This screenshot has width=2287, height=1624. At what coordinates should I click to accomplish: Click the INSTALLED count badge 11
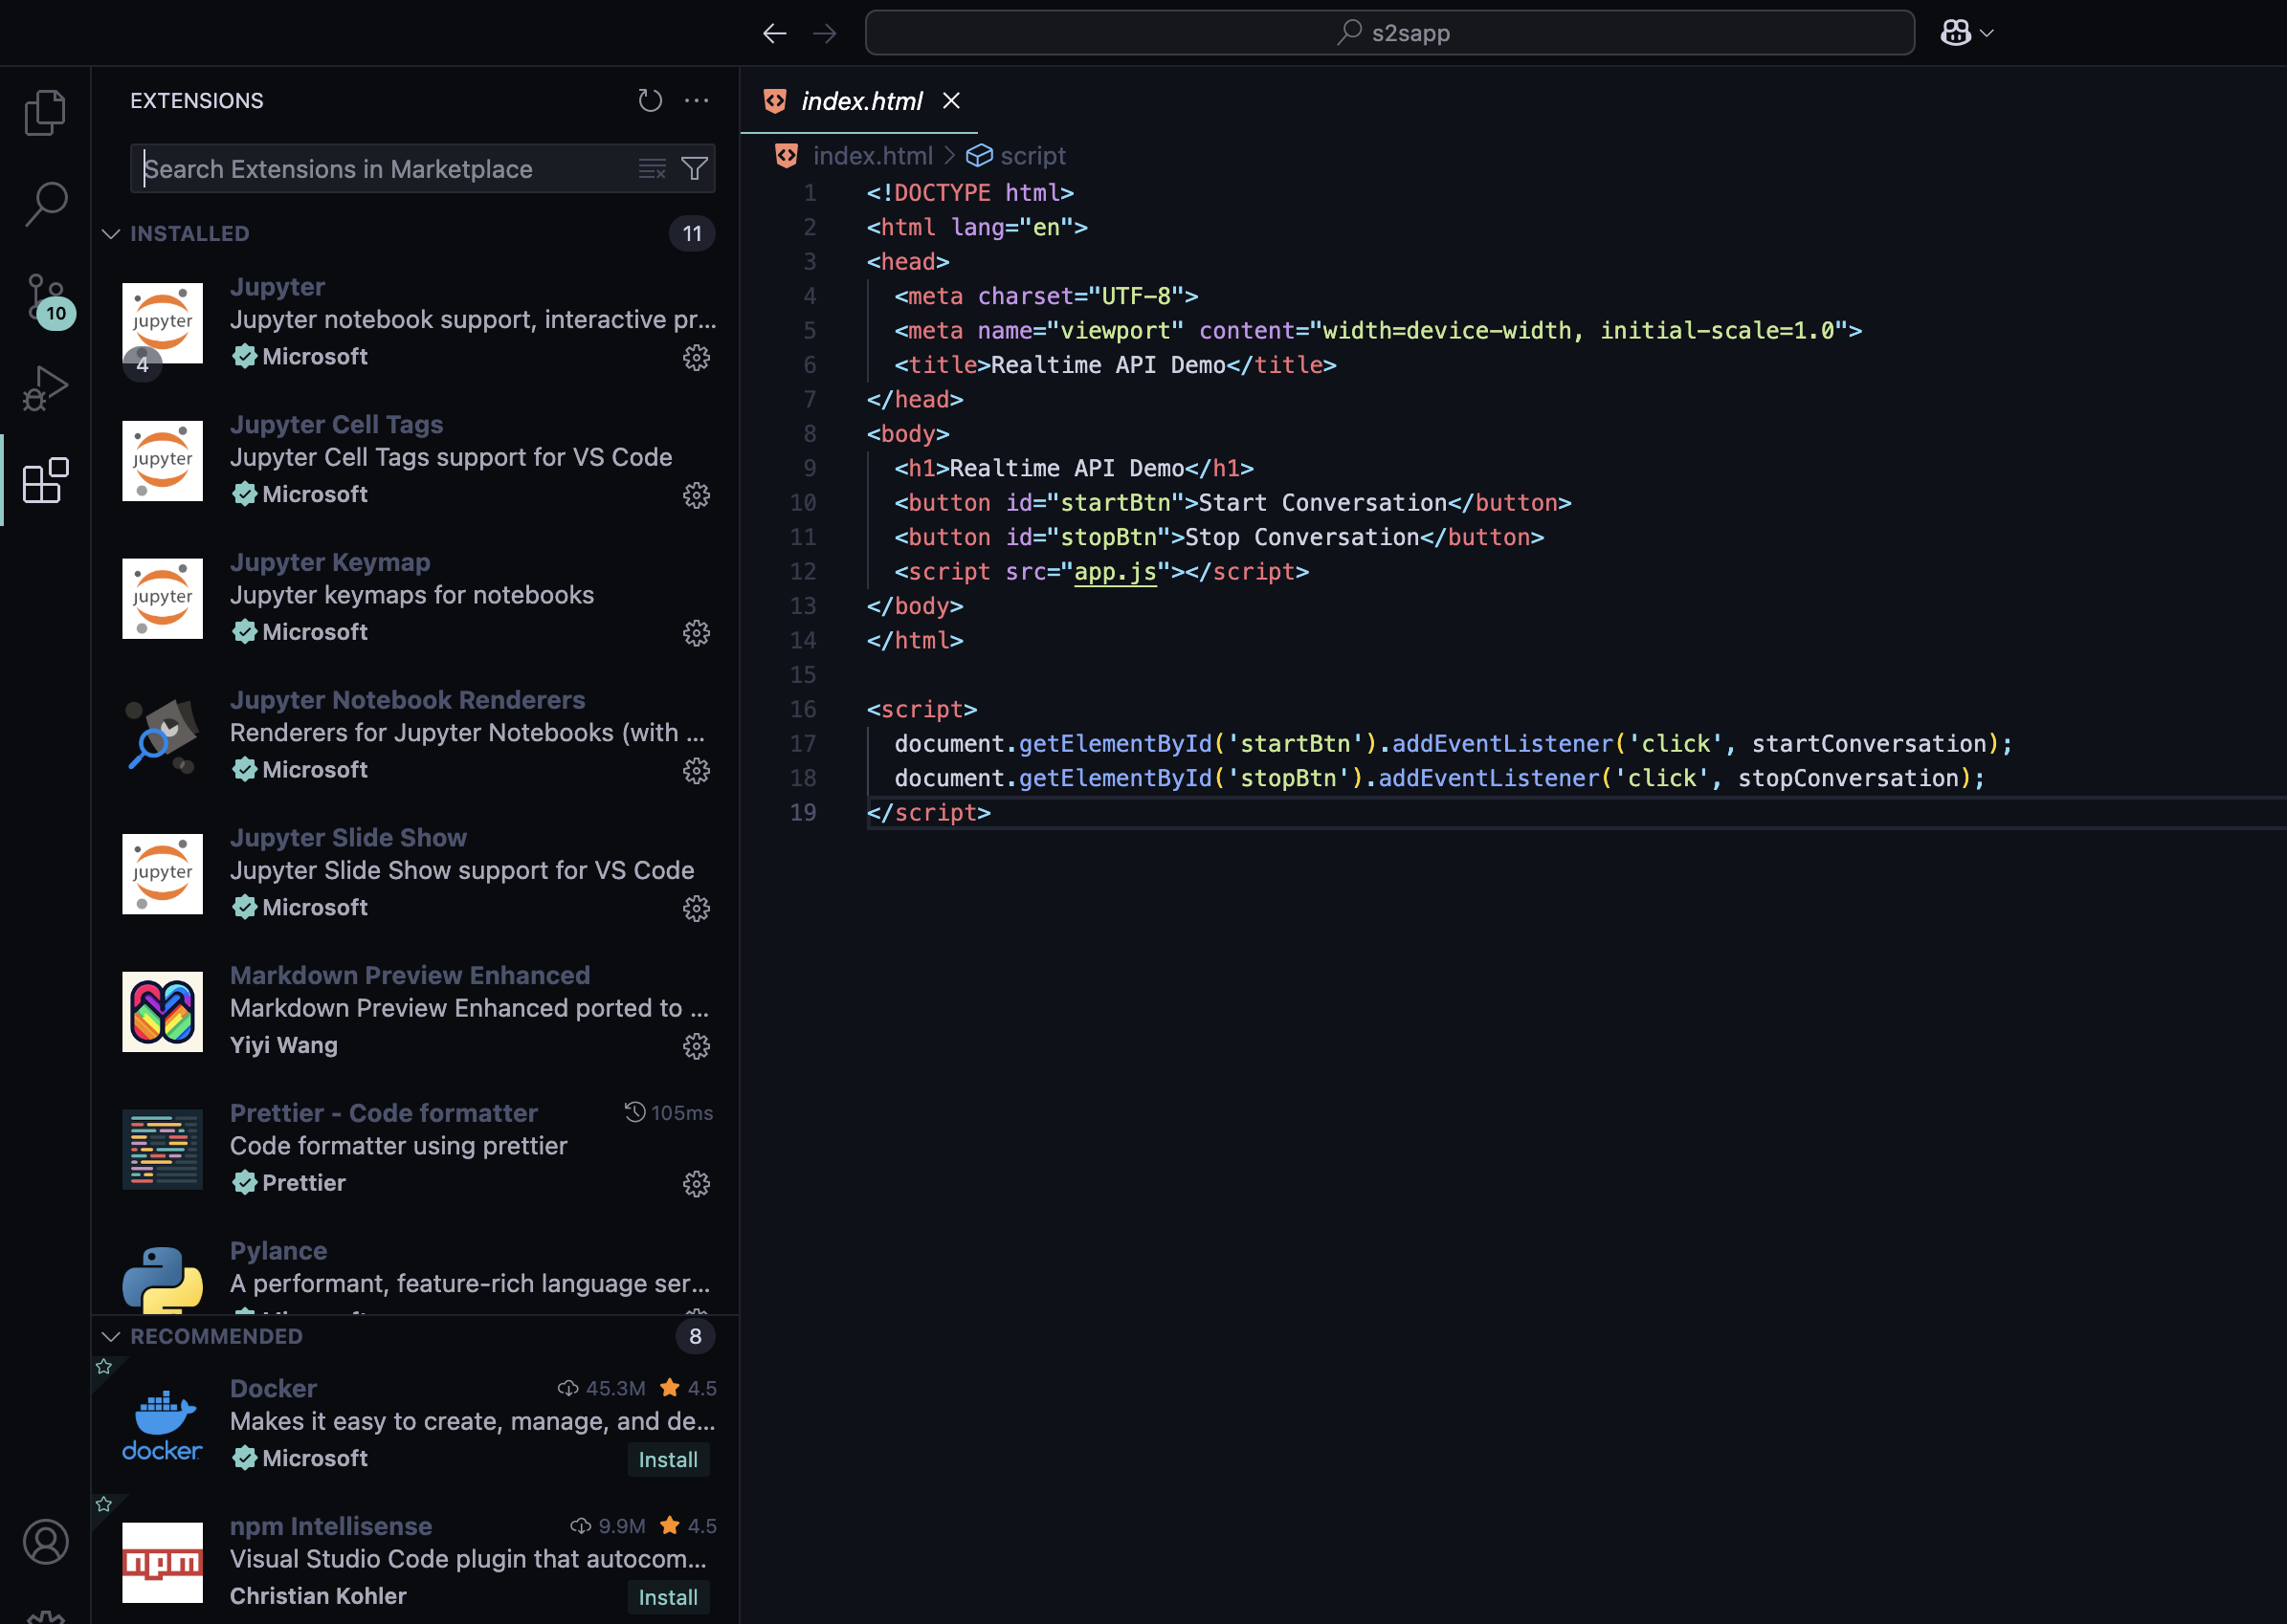point(691,234)
